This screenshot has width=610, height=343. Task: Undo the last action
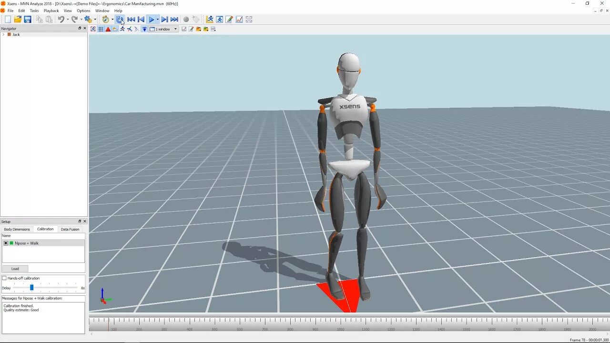coord(61,20)
